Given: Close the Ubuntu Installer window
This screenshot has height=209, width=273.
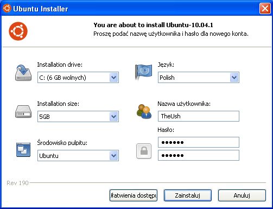Looking at the screenshot, I should pos(265,9).
